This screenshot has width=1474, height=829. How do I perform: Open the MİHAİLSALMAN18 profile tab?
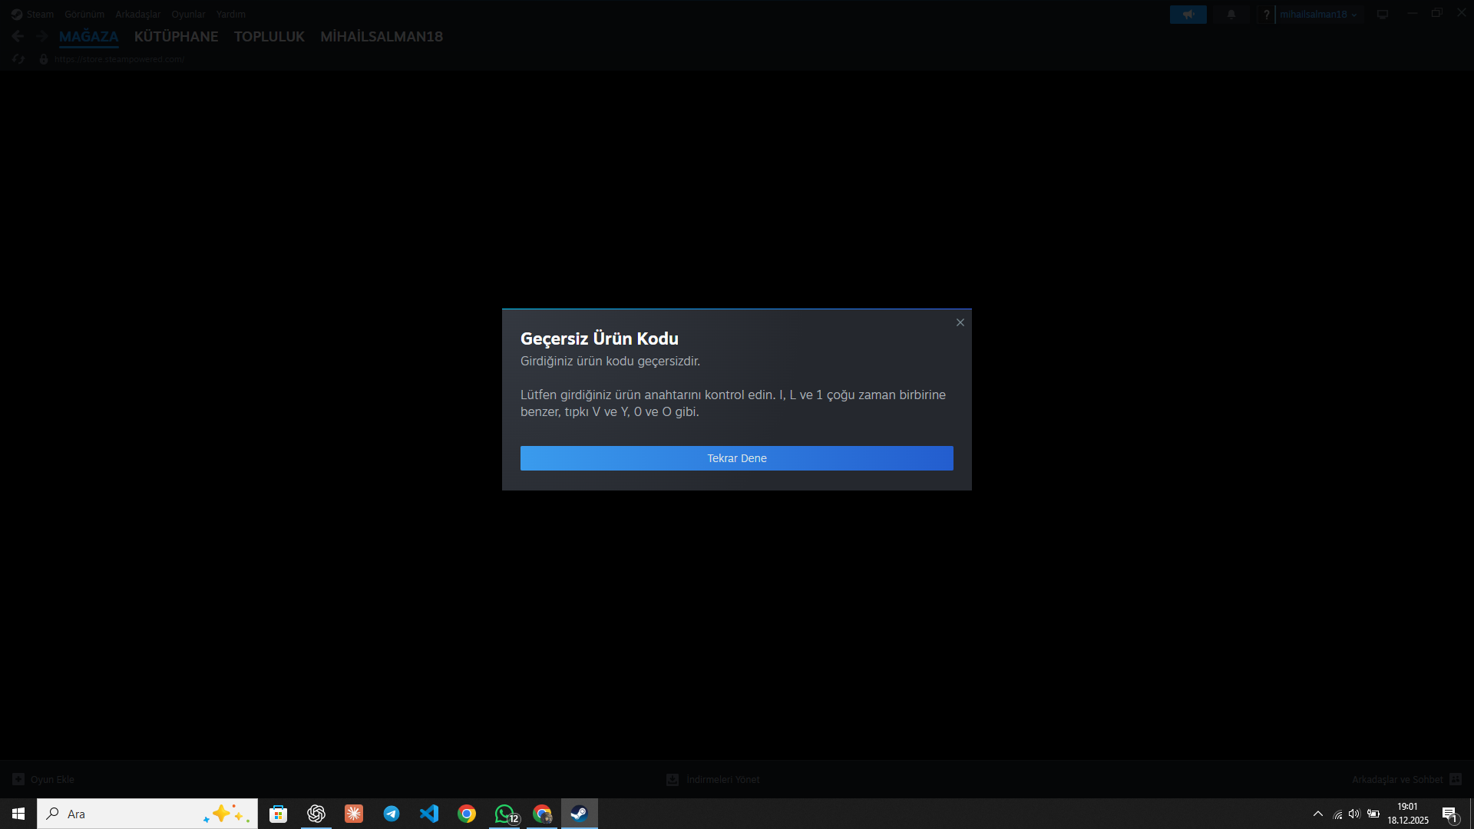(382, 37)
